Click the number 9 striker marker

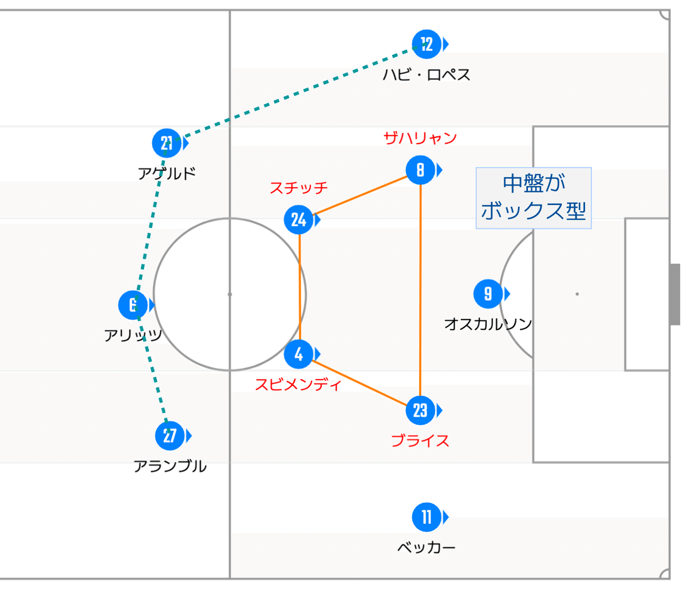click(488, 294)
